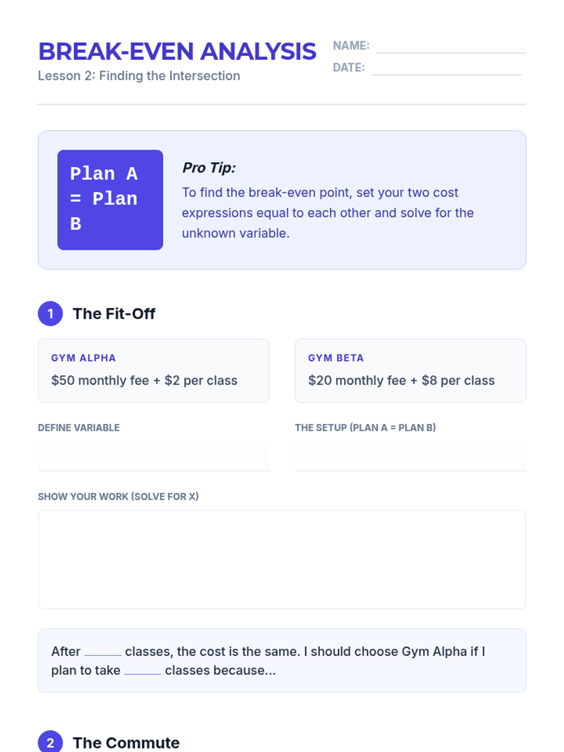Viewport: 564px width, 752px height.
Task: Click the Define Variable label
Action: (x=79, y=428)
